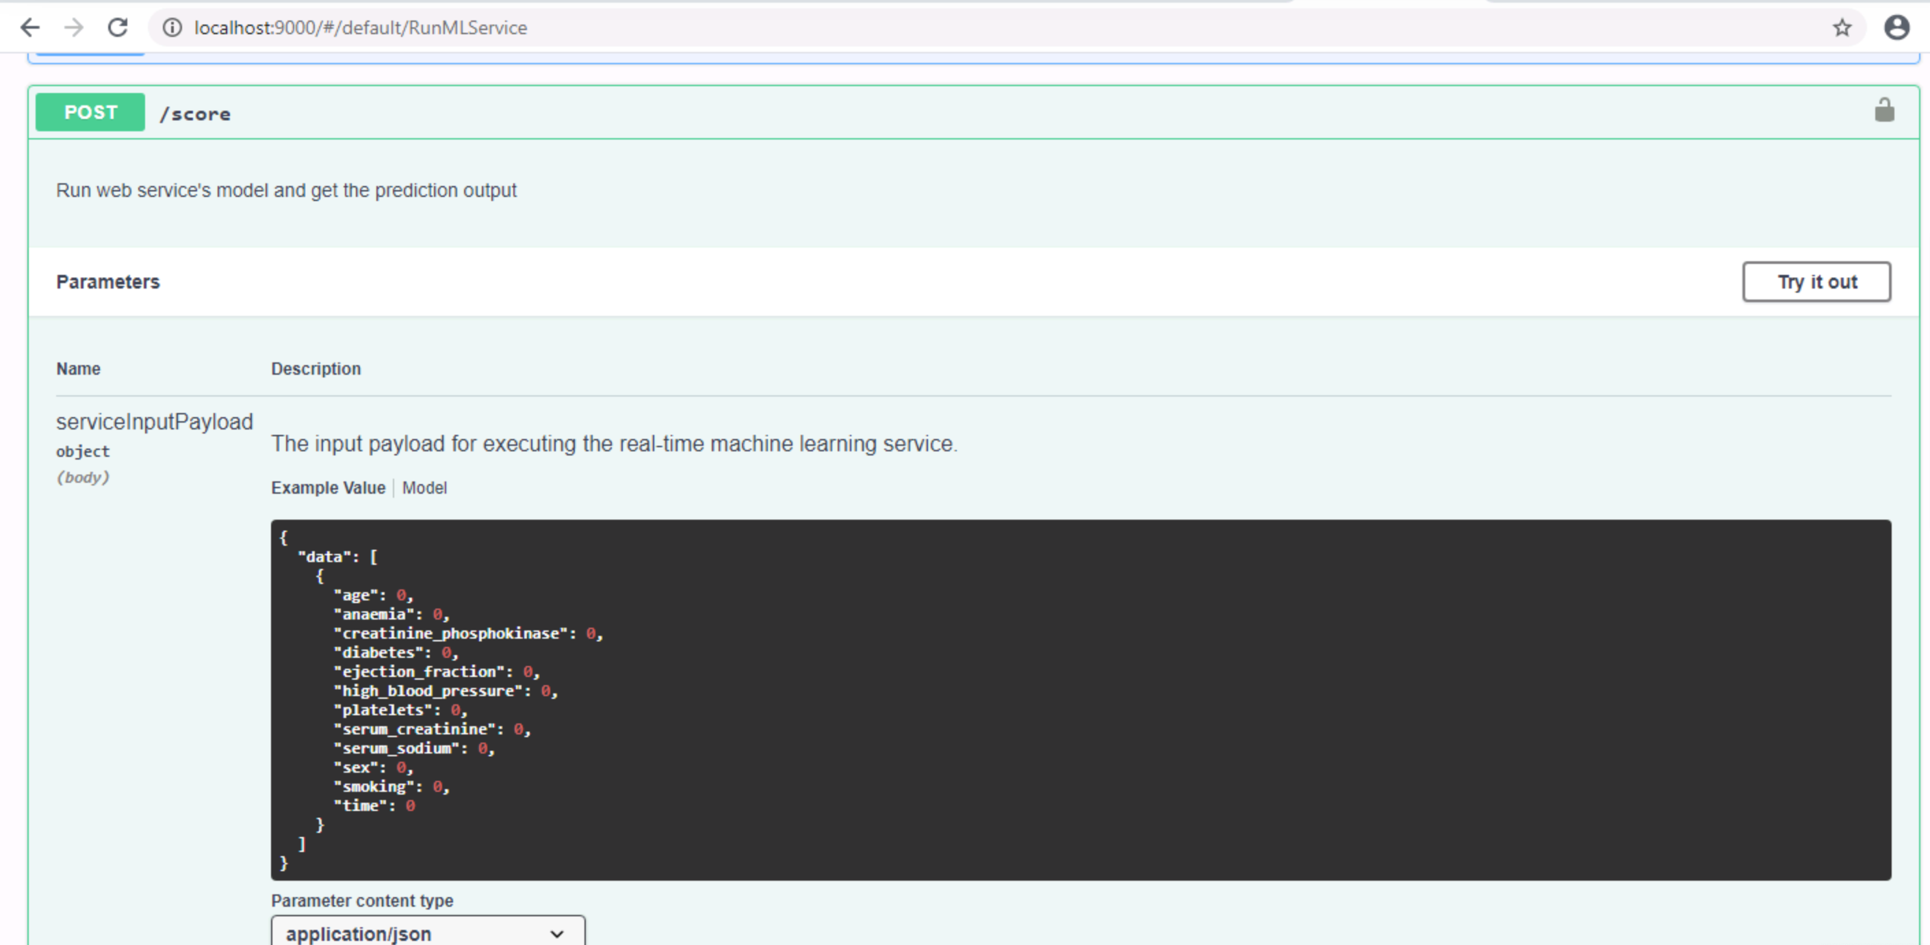This screenshot has height=945, width=1930.
Task: Click the green POST method badge
Action: coord(89,111)
